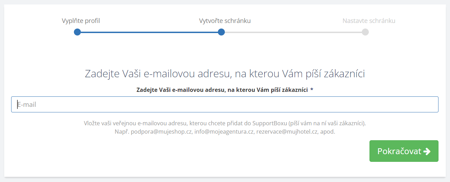450x182 pixels.
Task: Click the word apod. ending the examples
Action: click(x=328, y=132)
